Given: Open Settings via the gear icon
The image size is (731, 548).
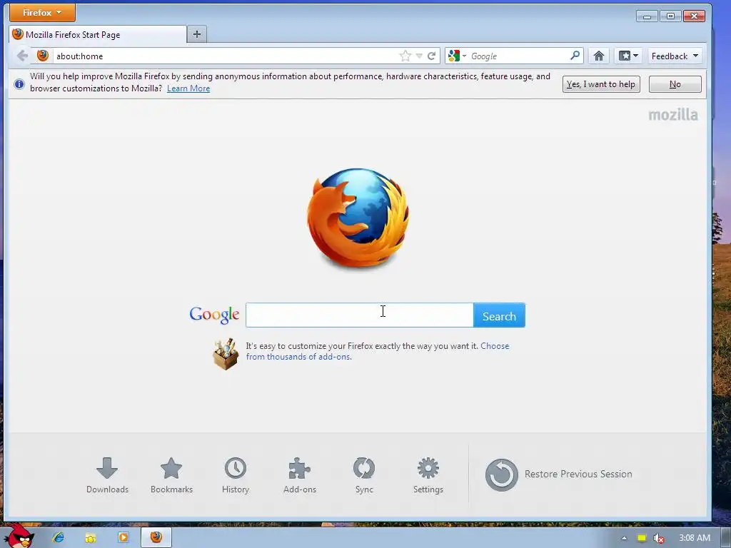Looking at the screenshot, I should (x=428, y=475).
